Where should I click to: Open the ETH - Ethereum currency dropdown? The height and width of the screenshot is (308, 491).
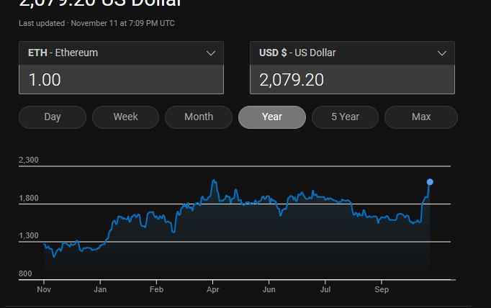(121, 53)
